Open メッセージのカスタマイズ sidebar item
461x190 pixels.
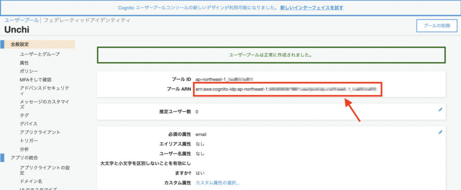pos(45,104)
